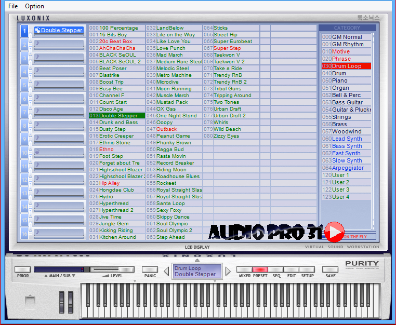The width and height of the screenshot is (396, 325).
Task: Select the Drum Loop category
Action: click(346, 66)
